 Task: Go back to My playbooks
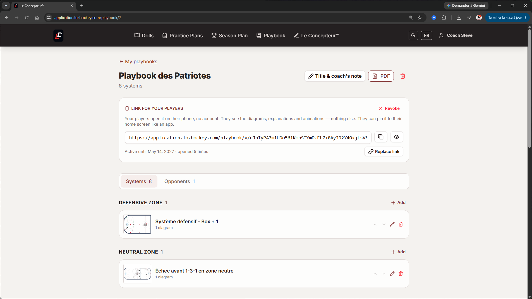pyautogui.click(x=138, y=62)
